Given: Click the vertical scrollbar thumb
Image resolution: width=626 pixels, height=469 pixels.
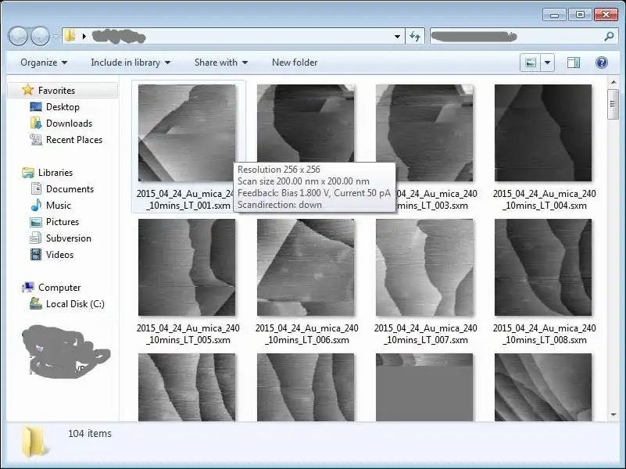Looking at the screenshot, I should pos(613,104).
